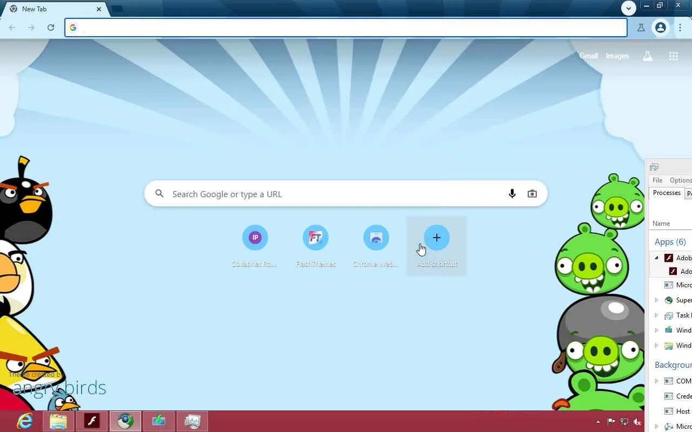The image size is (692, 432).
Task: Show hidden system tray icons
Action: point(598,422)
